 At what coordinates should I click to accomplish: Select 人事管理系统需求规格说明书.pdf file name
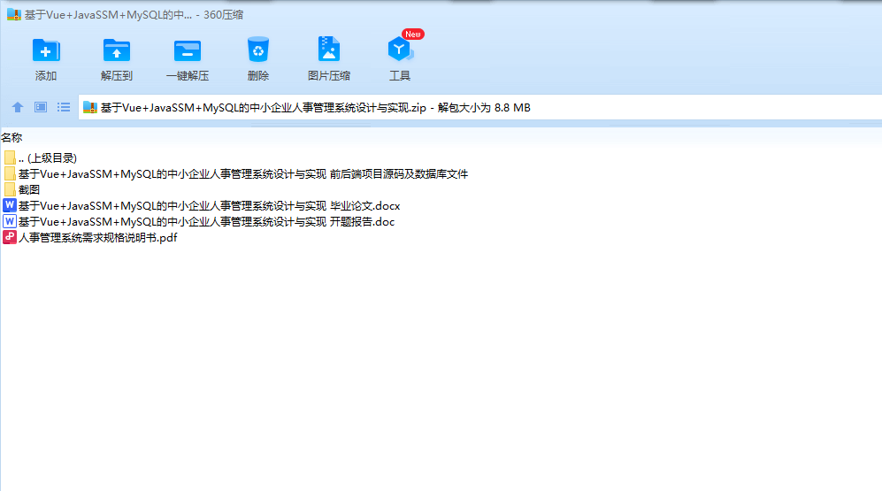click(x=98, y=237)
